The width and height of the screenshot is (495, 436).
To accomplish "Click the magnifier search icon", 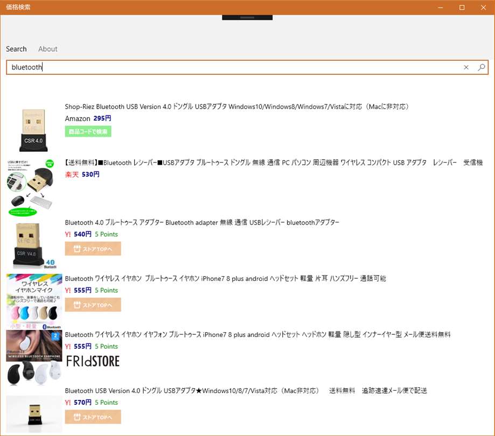I will 481,67.
